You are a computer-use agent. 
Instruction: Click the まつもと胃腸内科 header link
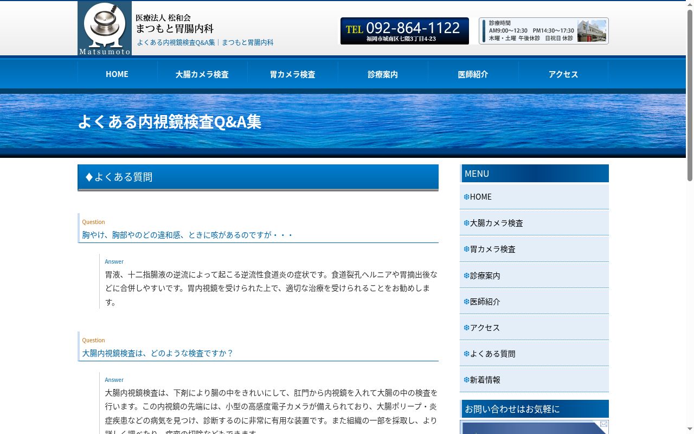coord(247,42)
